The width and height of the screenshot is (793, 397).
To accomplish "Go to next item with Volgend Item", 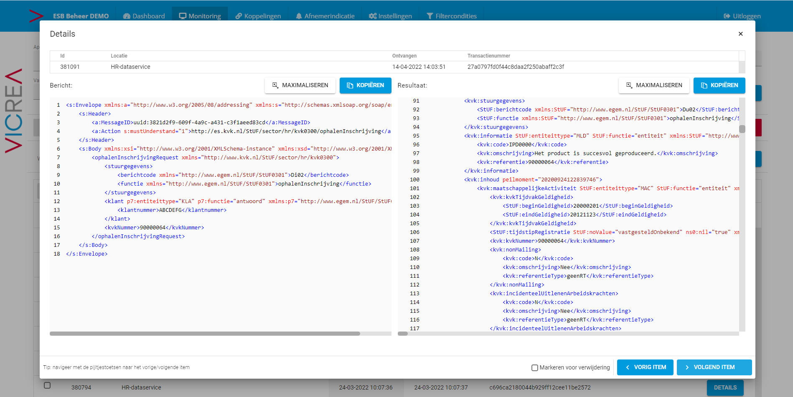I will (714, 367).
